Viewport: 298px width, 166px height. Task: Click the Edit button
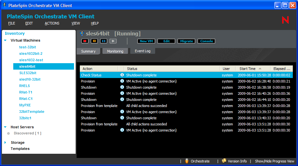click(166, 41)
